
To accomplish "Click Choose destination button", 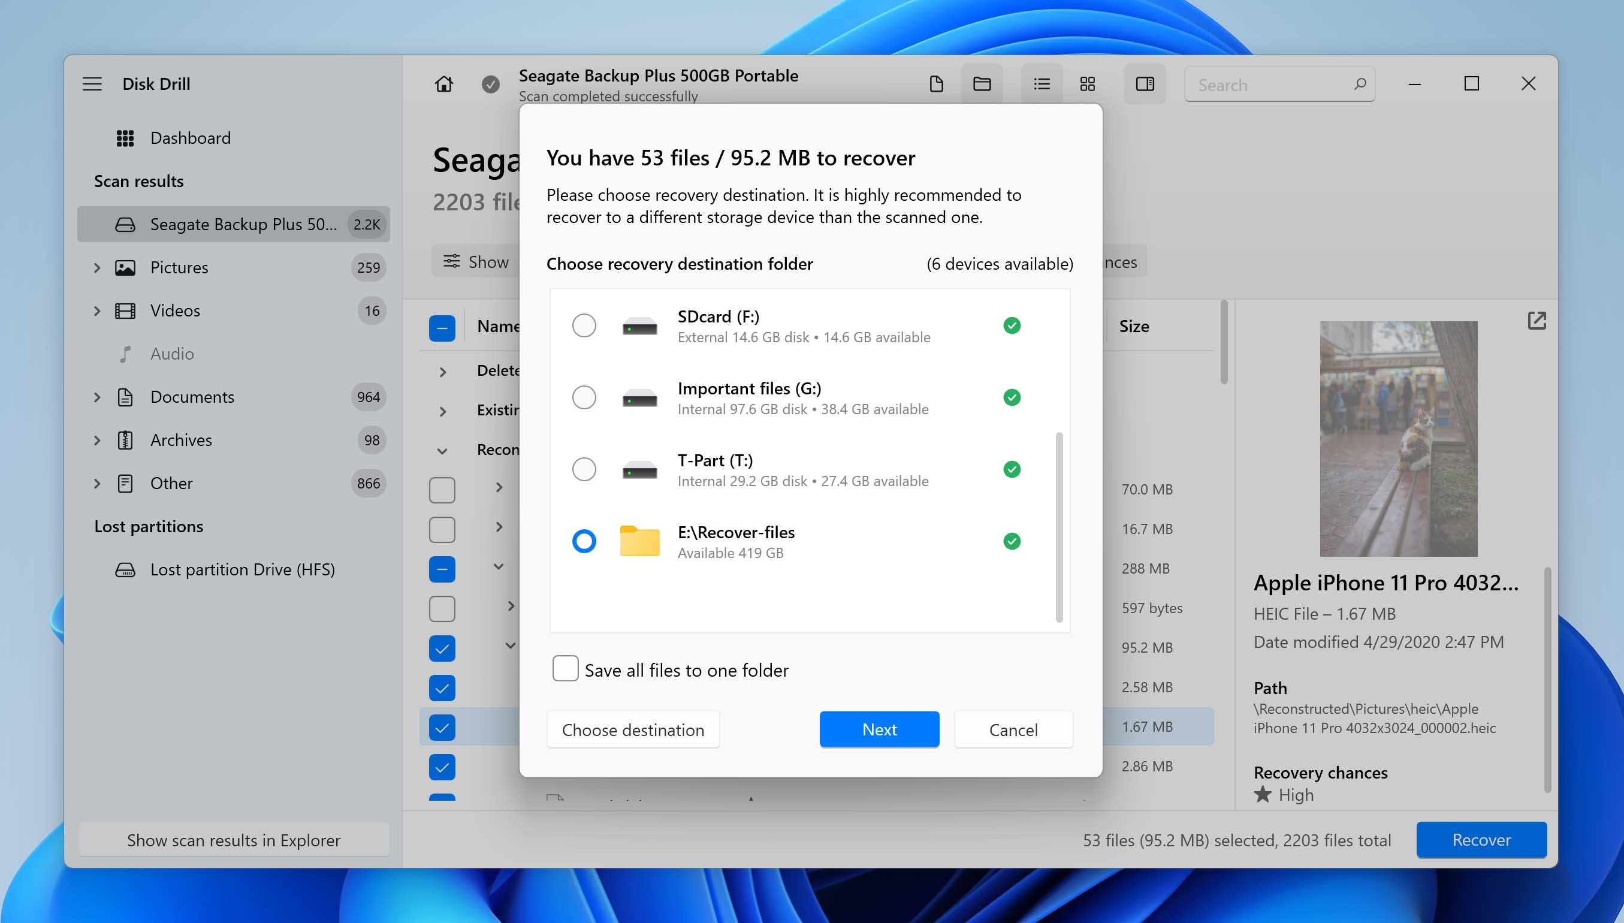I will point(632,729).
